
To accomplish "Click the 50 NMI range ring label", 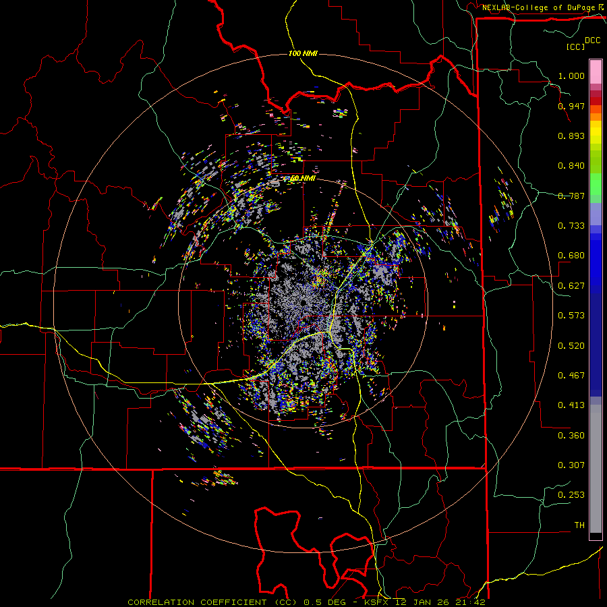I will [x=302, y=178].
